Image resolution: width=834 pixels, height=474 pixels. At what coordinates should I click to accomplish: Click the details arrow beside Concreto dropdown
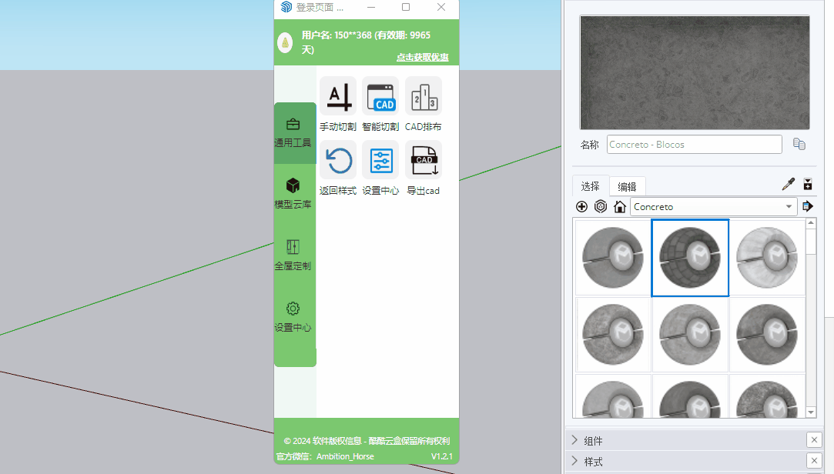tap(807, 206)
